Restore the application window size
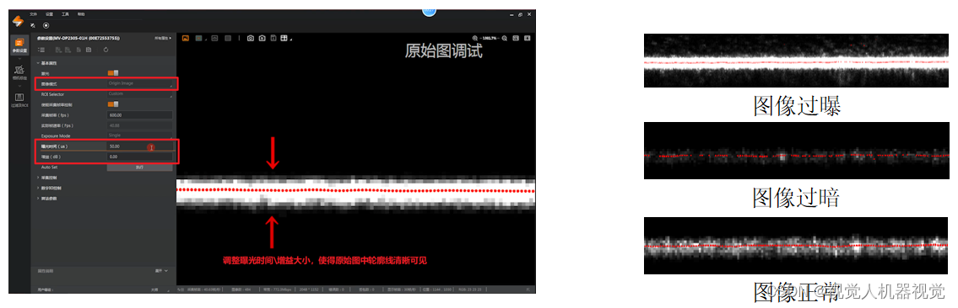 pos(520,14)
